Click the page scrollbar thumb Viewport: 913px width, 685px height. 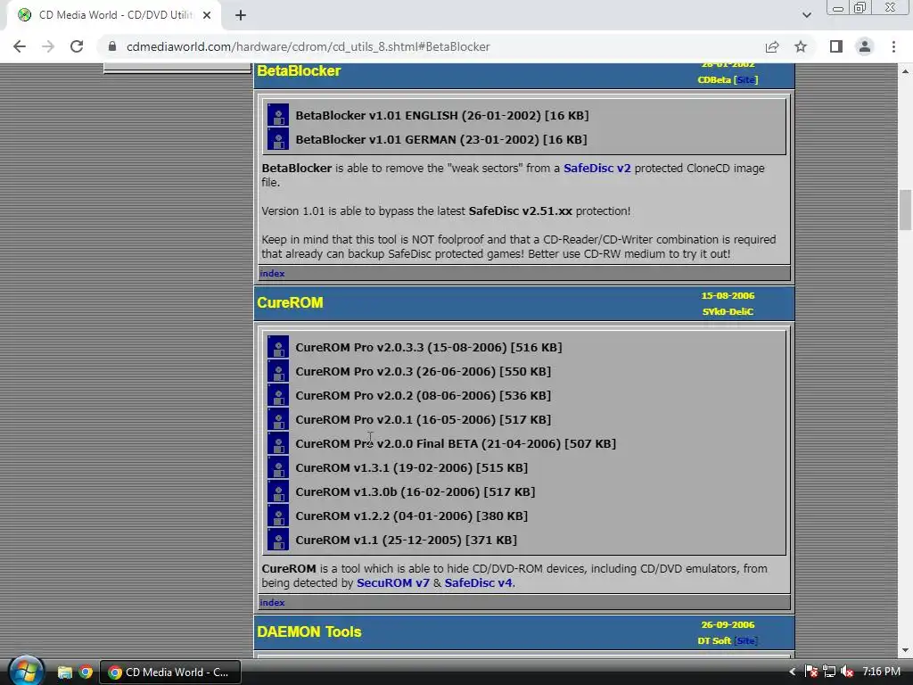[905, 210]
